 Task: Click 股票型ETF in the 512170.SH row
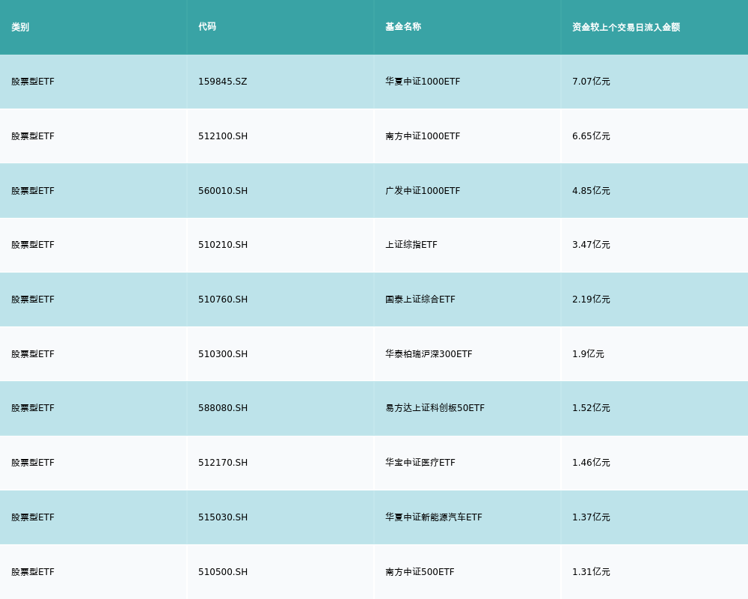[33, 463]
